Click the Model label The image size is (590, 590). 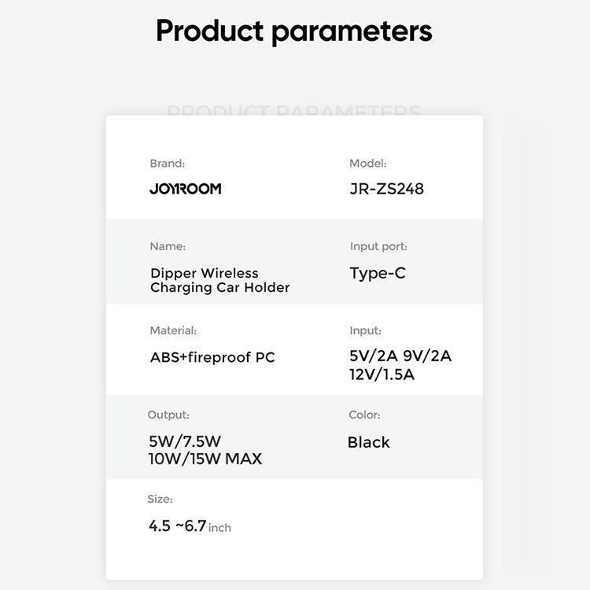pos(367,164)
